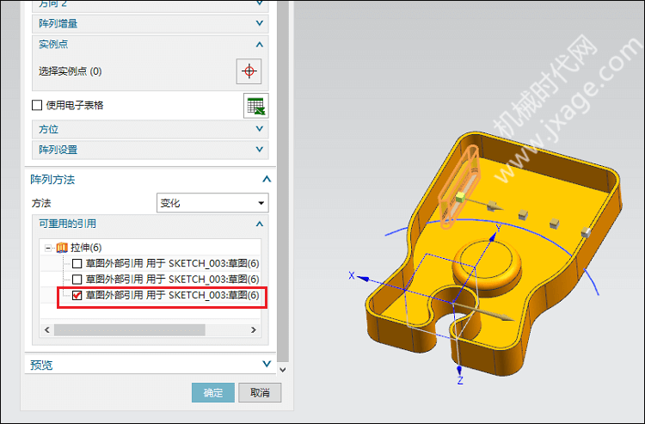Click the 取消 button
Image resolution: width=645 pixels, height=424 pixels.
click(260, 393)
